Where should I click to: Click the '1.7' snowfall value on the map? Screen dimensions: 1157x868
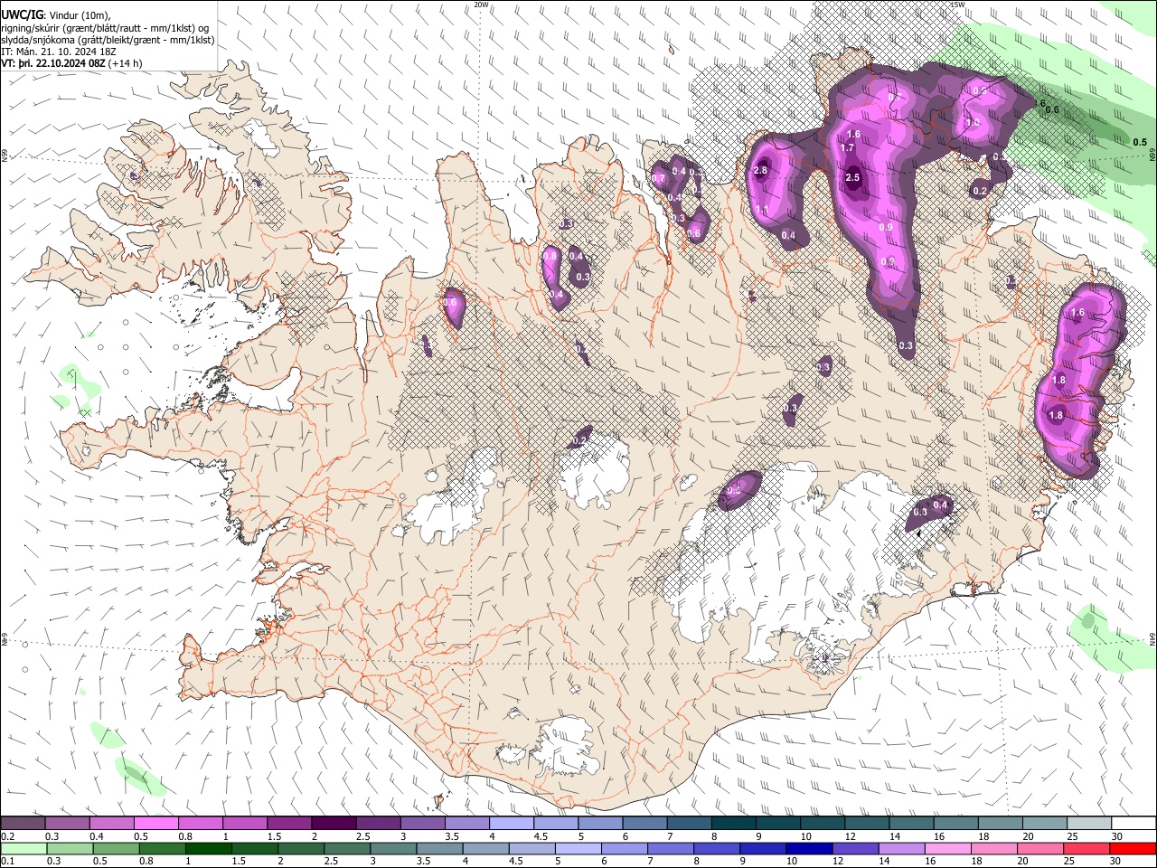point(847,147)
